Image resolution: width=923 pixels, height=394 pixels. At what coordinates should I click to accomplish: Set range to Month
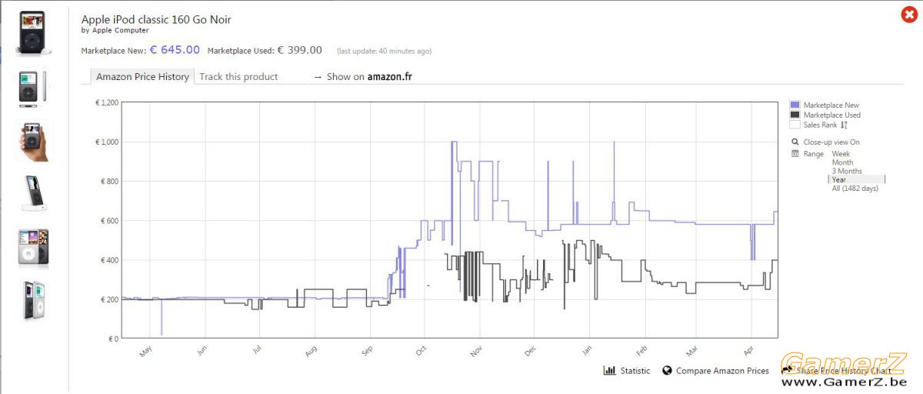click(842, 162)
